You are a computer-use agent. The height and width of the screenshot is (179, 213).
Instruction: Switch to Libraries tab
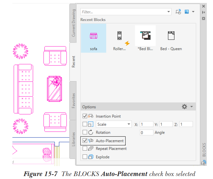[73, 139]
